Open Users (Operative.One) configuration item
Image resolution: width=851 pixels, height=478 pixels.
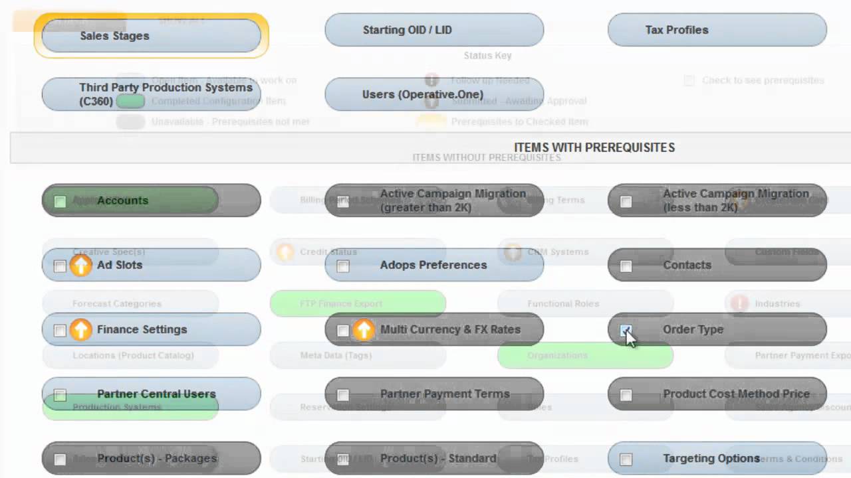[434, 94]
